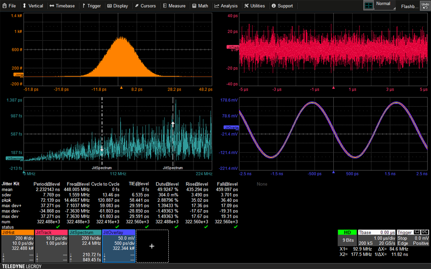This screenshot has width=431, height=269.
Task: Click the left JitSpectrum cursor line
Action: tap(102, 132)
